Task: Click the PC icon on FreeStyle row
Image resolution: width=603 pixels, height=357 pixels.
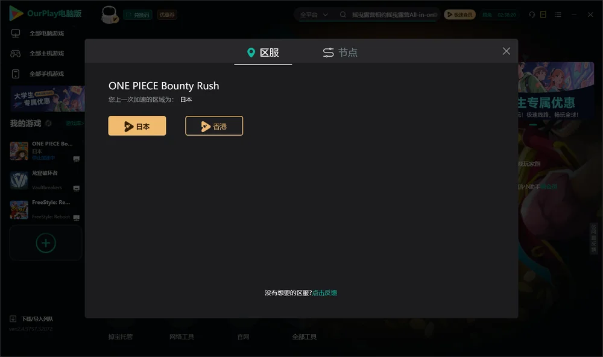Action: coord(77,218)
